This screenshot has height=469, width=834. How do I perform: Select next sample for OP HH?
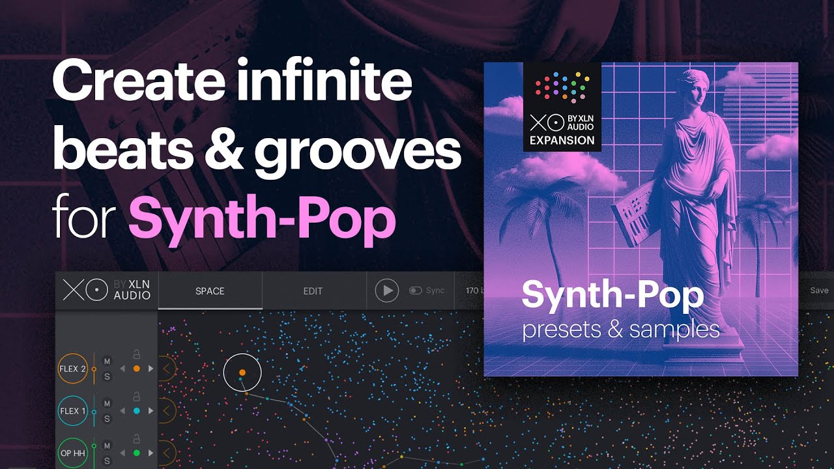pos(151,453)
